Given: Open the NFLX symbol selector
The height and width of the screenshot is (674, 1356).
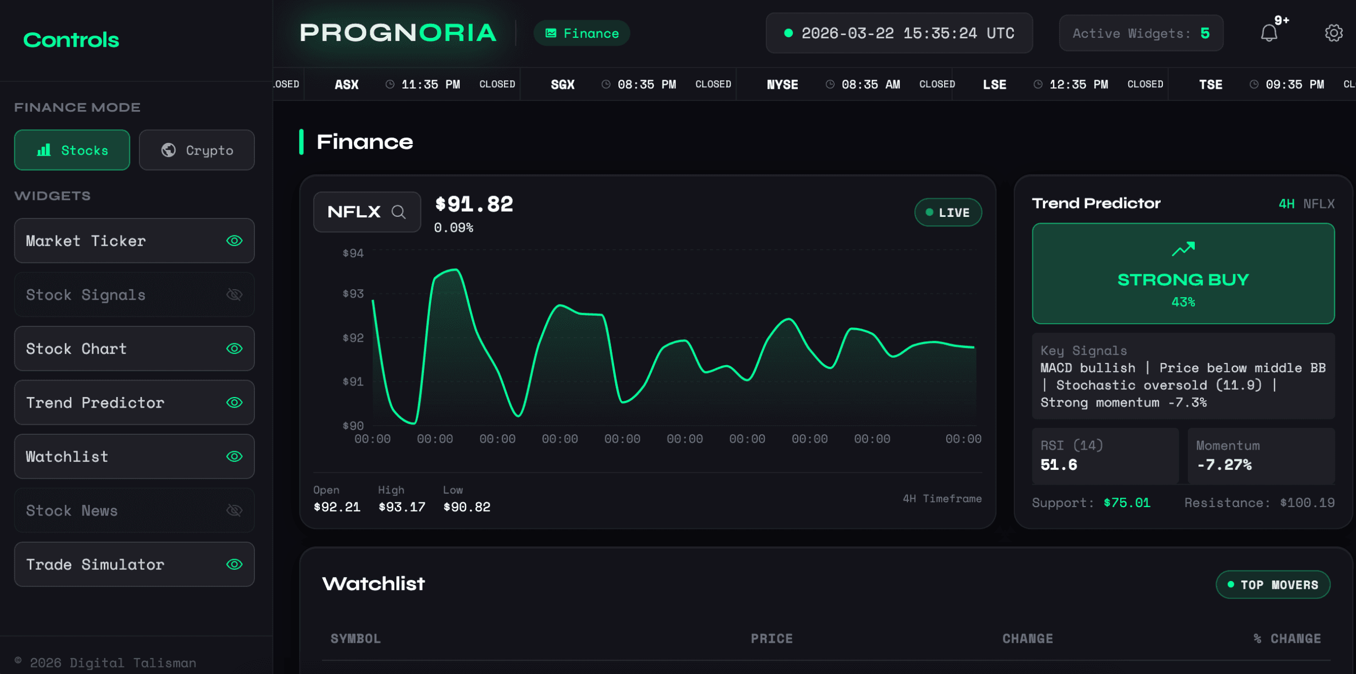Looking at the screenshot, I should click(x=366, y=212).
